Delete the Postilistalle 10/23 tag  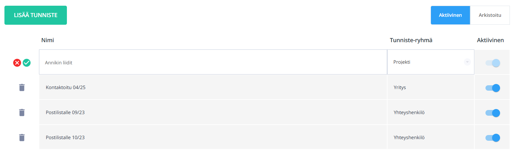coord(22,138)
